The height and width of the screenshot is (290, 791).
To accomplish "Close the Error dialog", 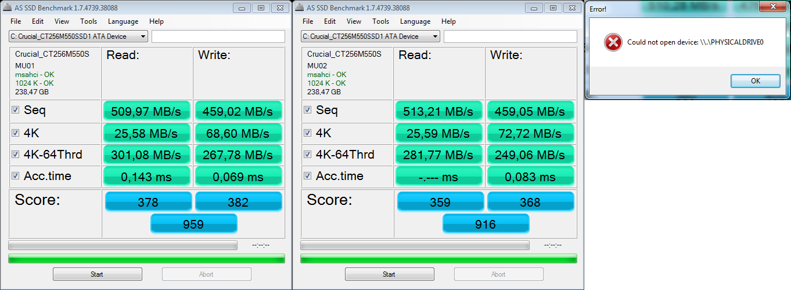I will pos(773,6).
